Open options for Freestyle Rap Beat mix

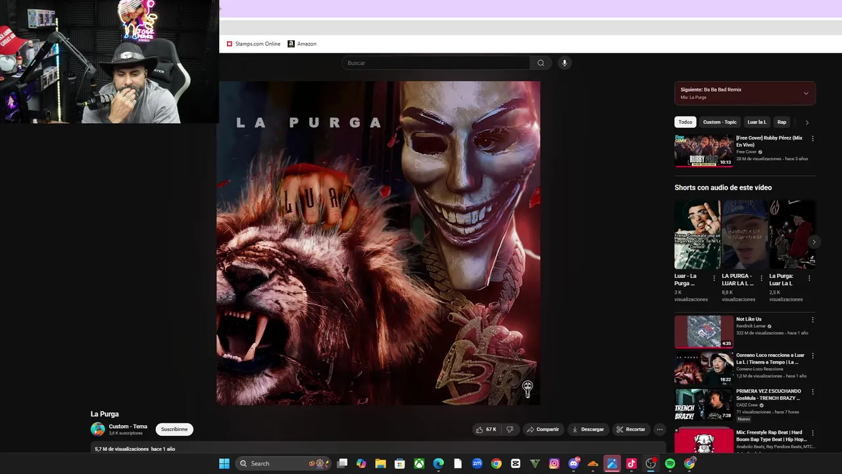coord(812,433)
